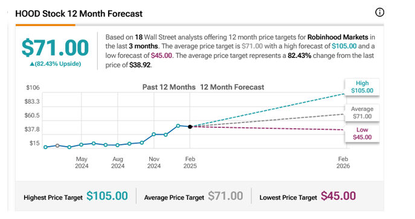The image size is (415, 219).
Task: Open the info icon beside forecast title
Action: pyautogui.click(x=379, y=12)
